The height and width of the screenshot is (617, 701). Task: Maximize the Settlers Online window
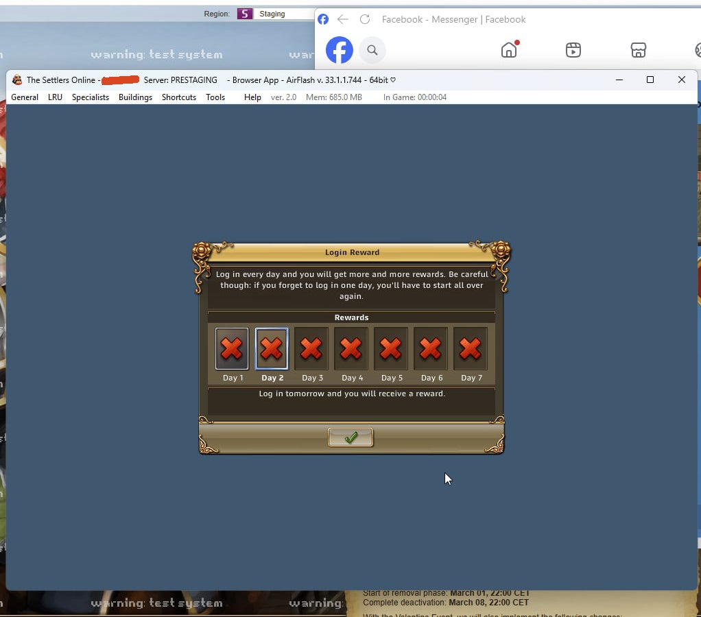[650, 80]
